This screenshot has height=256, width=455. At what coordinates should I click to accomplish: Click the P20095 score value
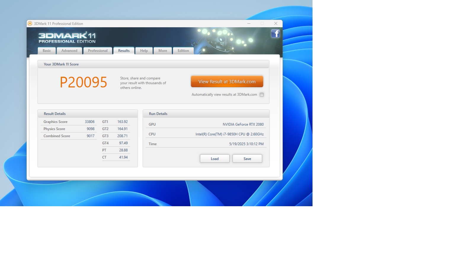(x=83, y=82)
